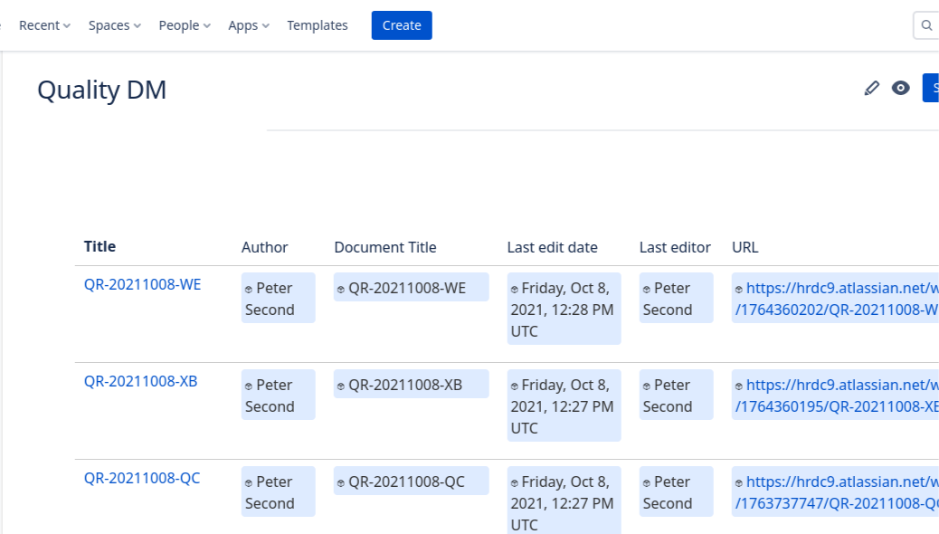Expand the Recent dropdown menu
Image resolution: width=939 pixels, height=534 pixels.
coord(44,25)
